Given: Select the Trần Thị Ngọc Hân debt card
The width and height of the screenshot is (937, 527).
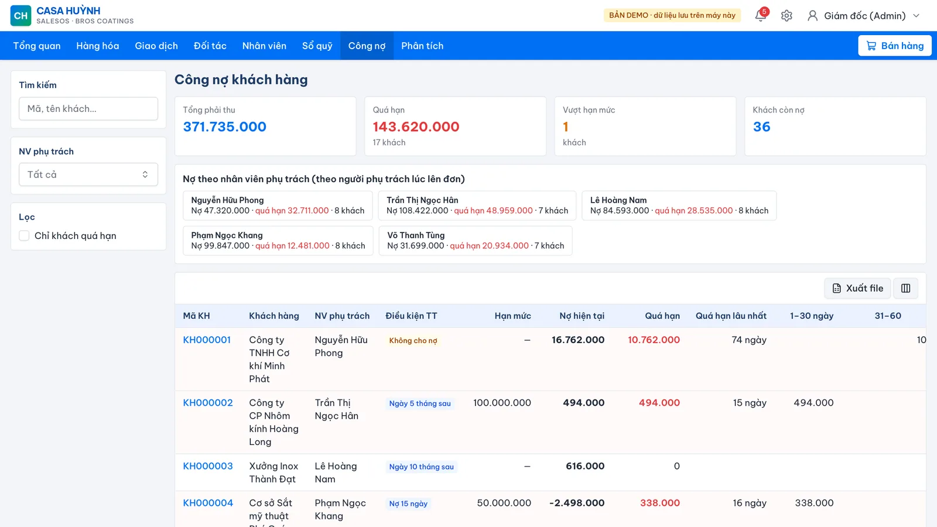Looking at the screenshot, I should (477, 206).
